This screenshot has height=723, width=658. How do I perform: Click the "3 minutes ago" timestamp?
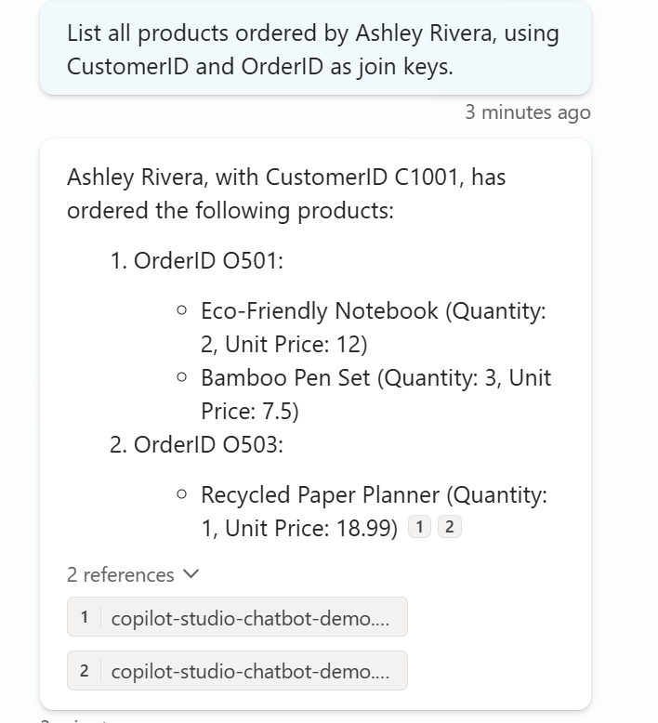527,112
